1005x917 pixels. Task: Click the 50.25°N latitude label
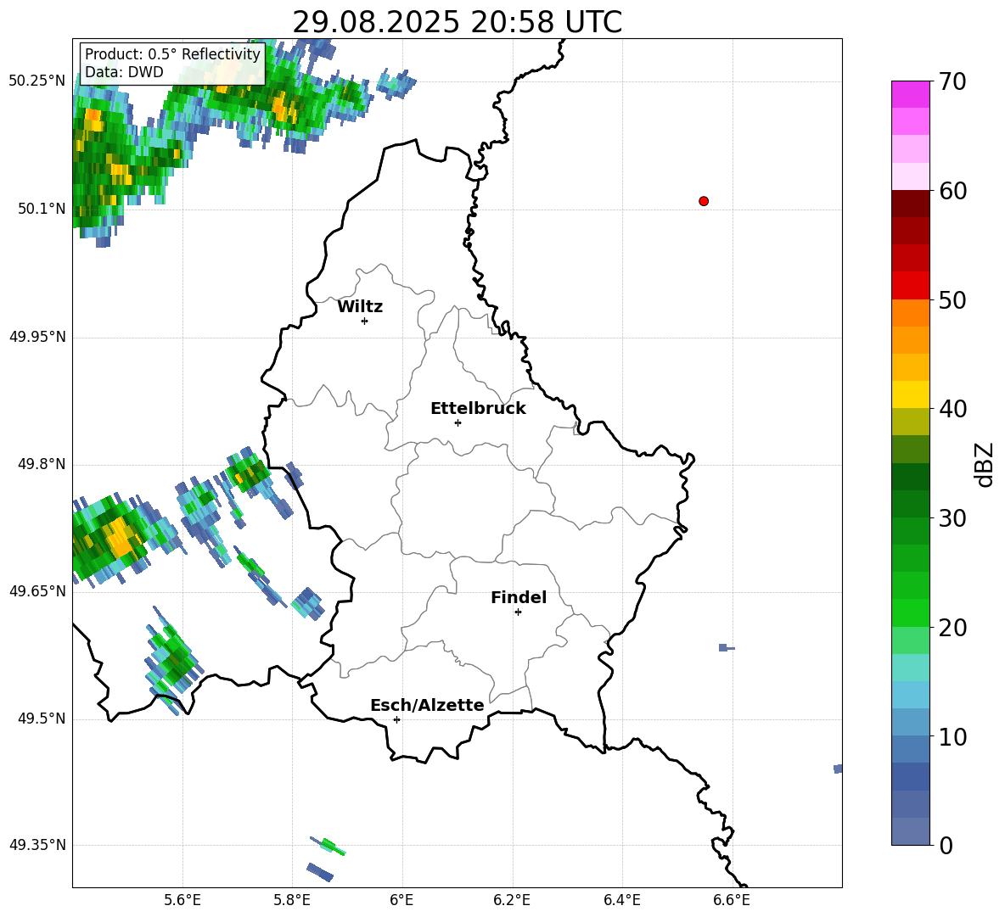pyautogui.click(x=37, y=81)
